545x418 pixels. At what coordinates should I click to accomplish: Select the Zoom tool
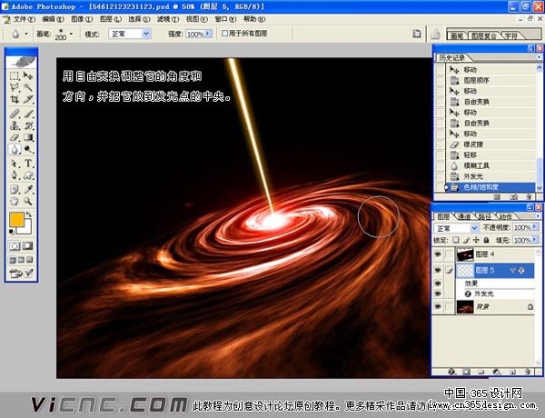[x=28, y=201]
